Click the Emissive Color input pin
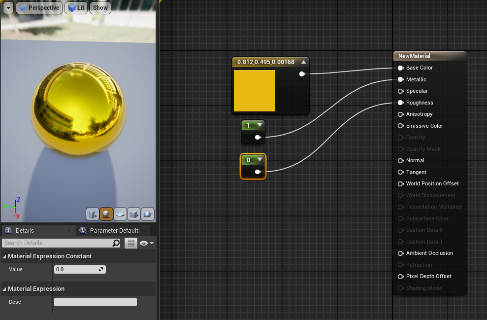This screenshot has height=320, width=487. [x=401, y=126]
